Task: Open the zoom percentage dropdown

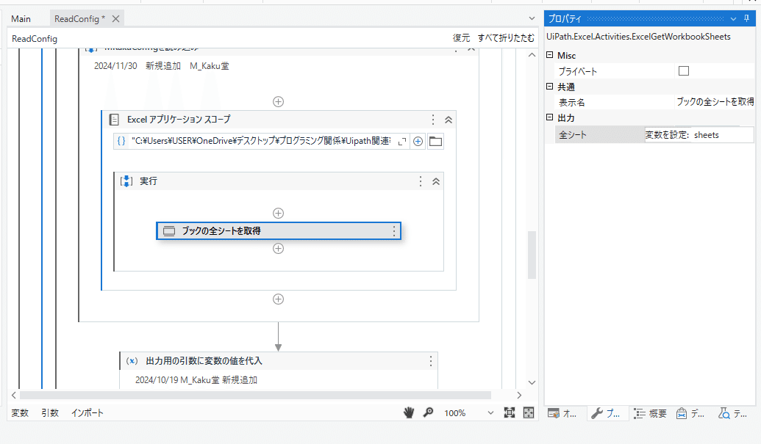Action: tap(490, 413)
